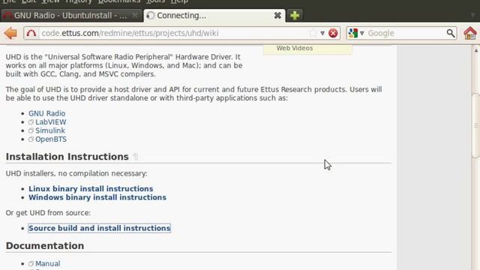The width and height of the screenshot is (480, 270).
Task: Click the orange Back arrow button
Action: 10,33
